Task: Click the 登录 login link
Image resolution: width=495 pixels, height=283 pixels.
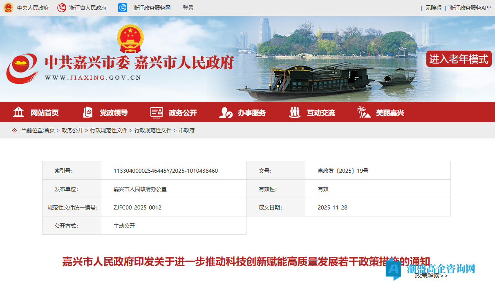Action: 188,7
